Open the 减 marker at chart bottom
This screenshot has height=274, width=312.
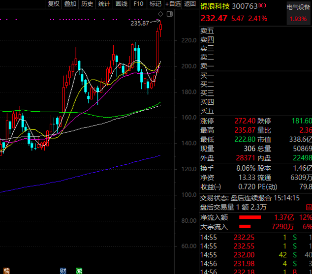pos(79,271)
